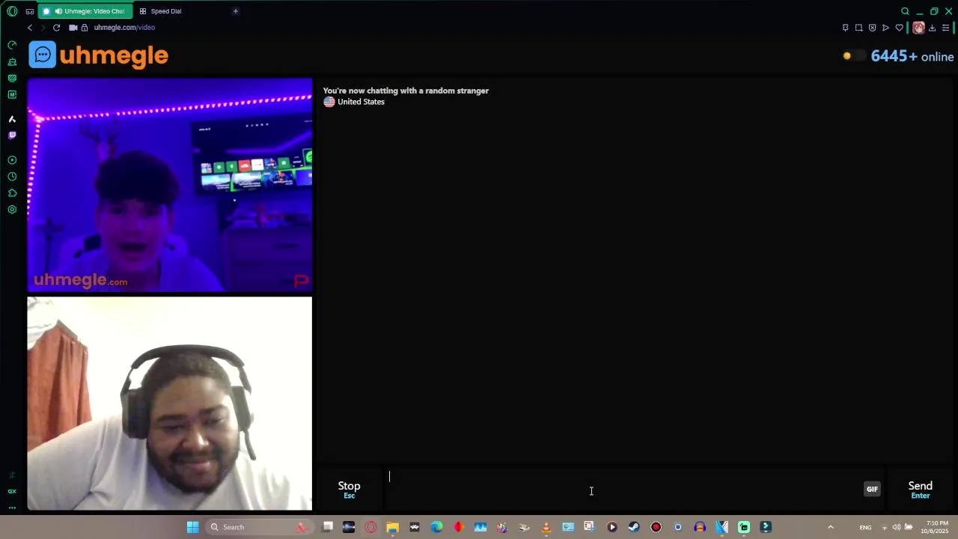Toggle the light/dark theme switch

coord(853,56)
